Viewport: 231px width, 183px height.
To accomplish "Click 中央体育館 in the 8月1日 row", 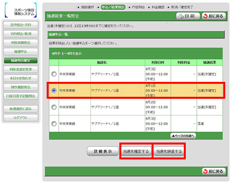I will pos(67,91).
